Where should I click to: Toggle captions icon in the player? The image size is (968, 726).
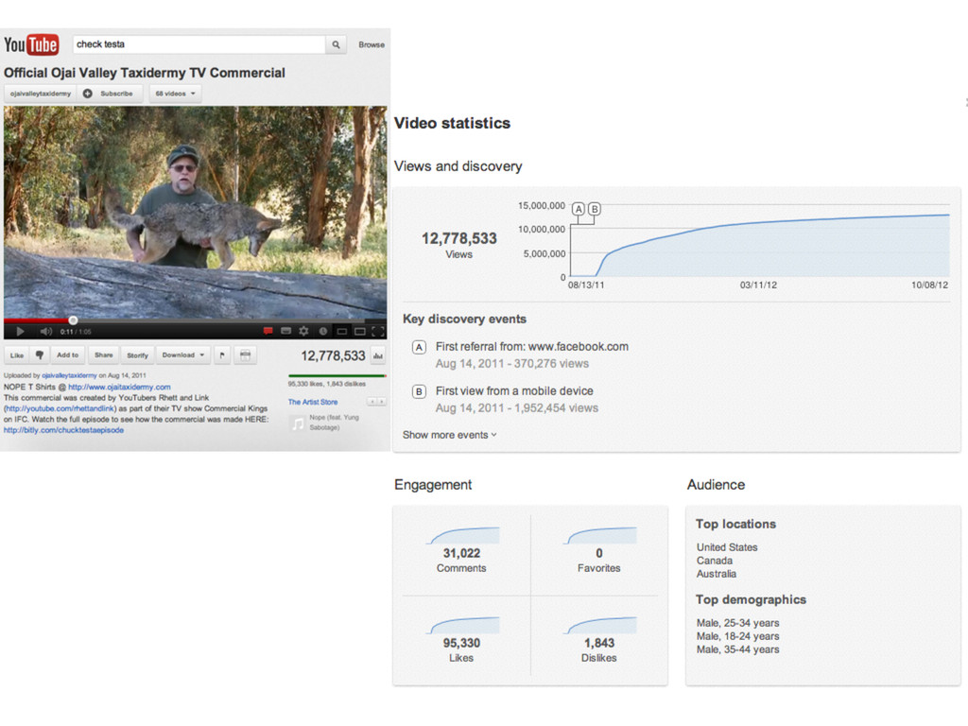[286, 332]
